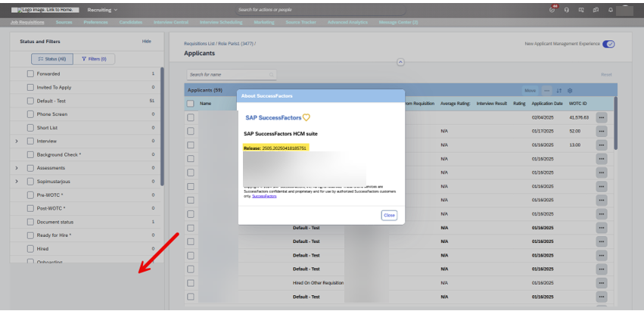644x311 pixels.
Task: Open row actions menu for 02/04/2025 applicant
Action: [602, 117]
